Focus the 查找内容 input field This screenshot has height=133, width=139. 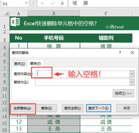[82, 74]
